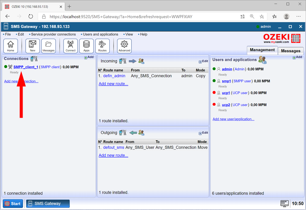Open the Edit menu
306x210 pixels.
click(21, 34)
